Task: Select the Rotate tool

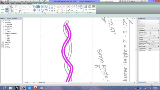Action: click(42, 10)
